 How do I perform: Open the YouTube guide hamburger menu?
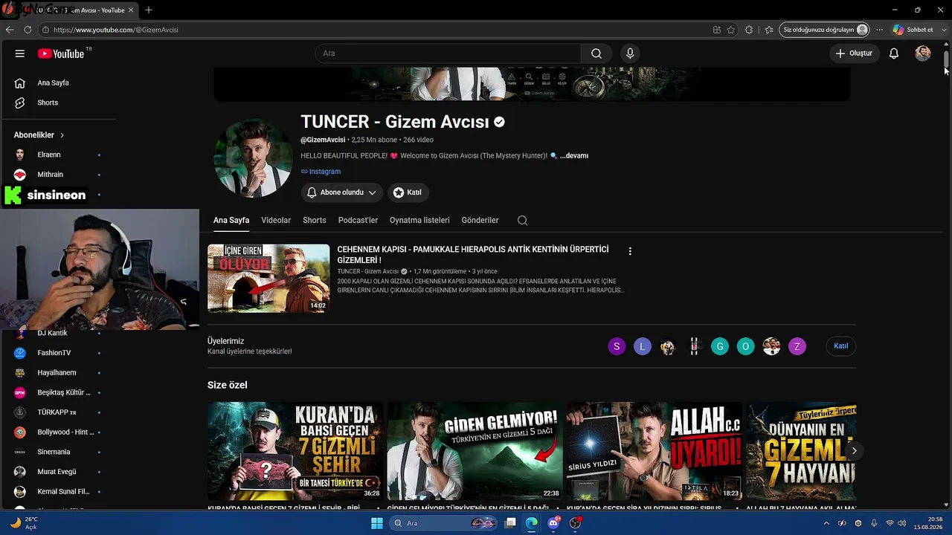20,53
